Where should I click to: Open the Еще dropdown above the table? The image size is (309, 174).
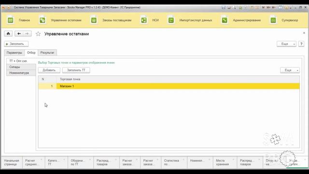pos(290,70)
